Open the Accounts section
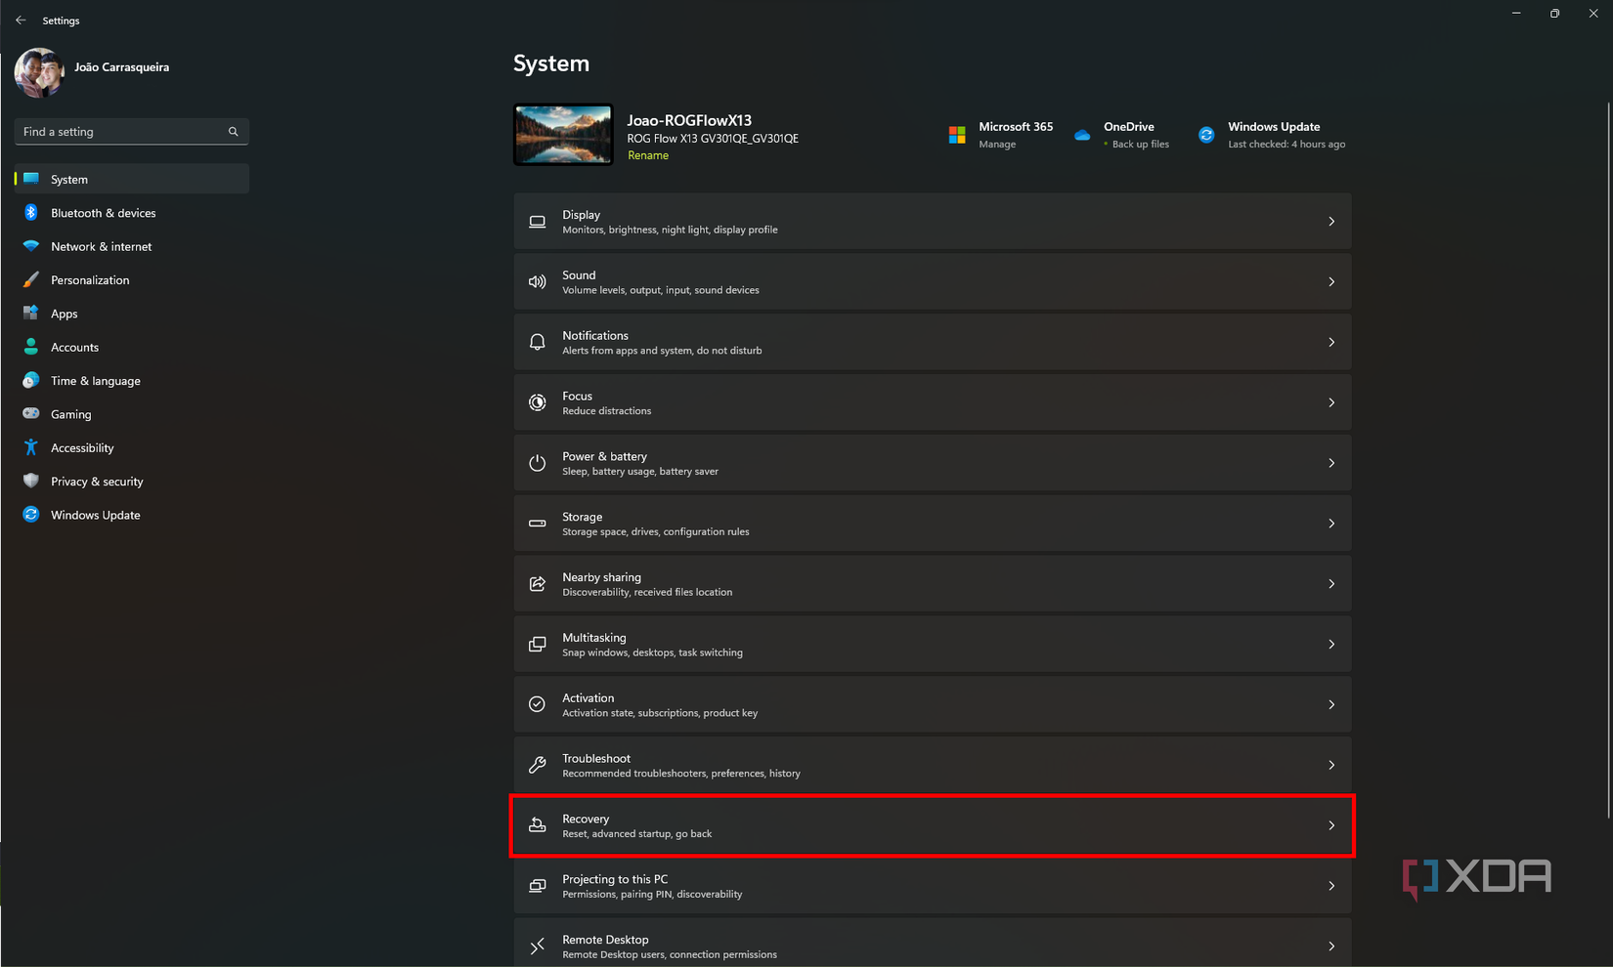The width and height of the screenshot is (1613, 967). click(x=74, y=348)
